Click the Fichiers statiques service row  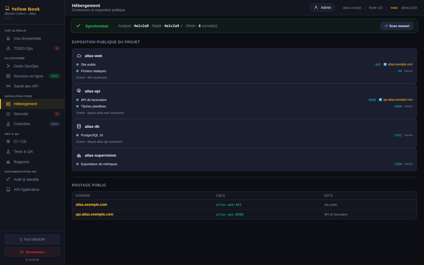244,71
